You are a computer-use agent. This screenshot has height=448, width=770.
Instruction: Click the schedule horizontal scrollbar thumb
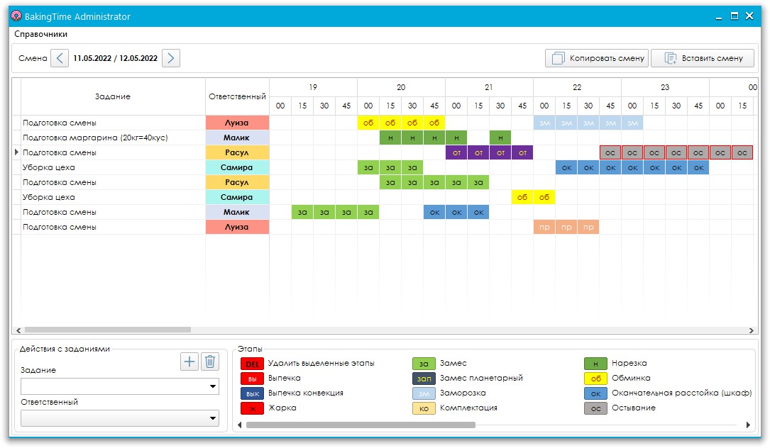(x=108, y=330)
